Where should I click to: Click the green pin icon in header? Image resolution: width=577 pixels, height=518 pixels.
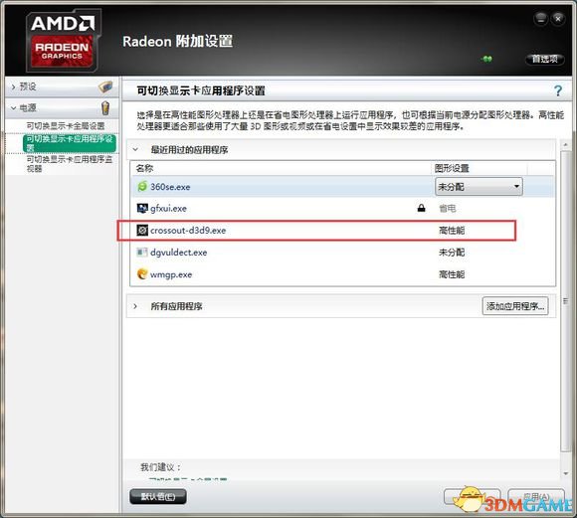[486, 59]
